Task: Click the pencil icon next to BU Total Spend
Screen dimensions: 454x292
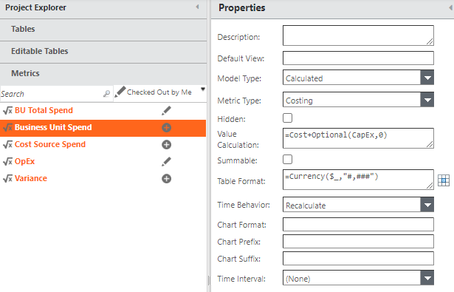Action: (166, 110)
